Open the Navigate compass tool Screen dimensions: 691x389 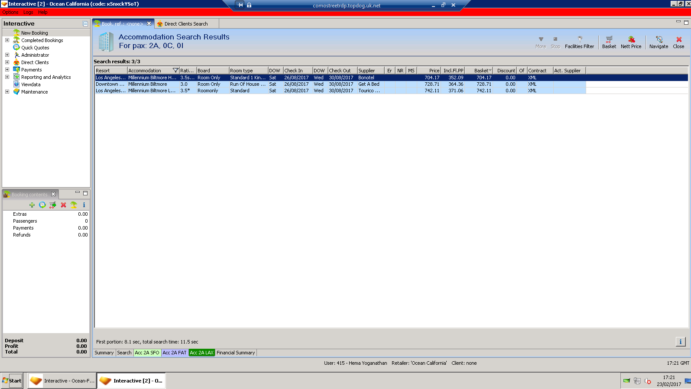[x=659, y=42]
